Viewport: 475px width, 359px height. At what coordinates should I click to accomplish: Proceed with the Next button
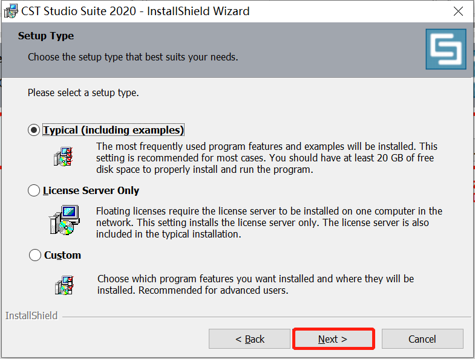pos(333,339)
